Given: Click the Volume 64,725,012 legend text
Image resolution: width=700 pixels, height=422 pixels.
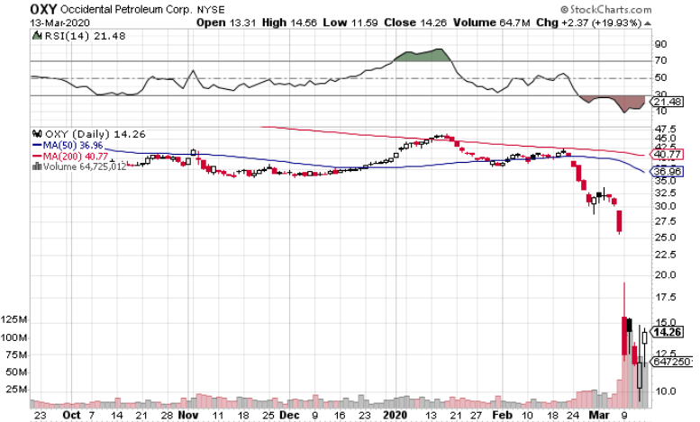Looking at the screenshot, I should tap(85, 166).
